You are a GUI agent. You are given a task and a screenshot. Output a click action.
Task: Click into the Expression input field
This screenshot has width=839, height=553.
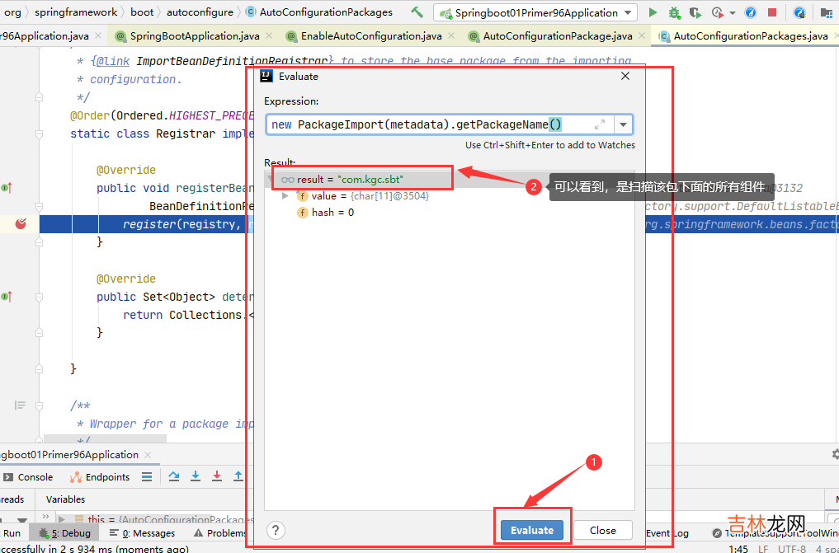point(429,124)
